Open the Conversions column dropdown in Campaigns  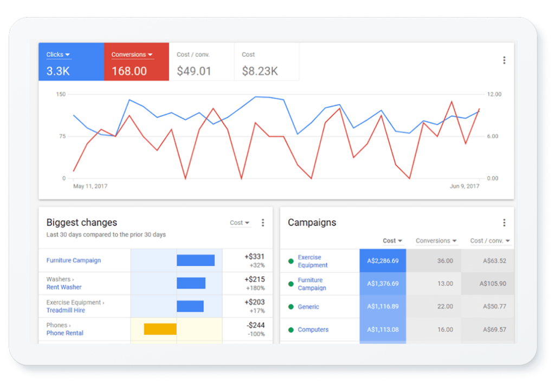436,241
